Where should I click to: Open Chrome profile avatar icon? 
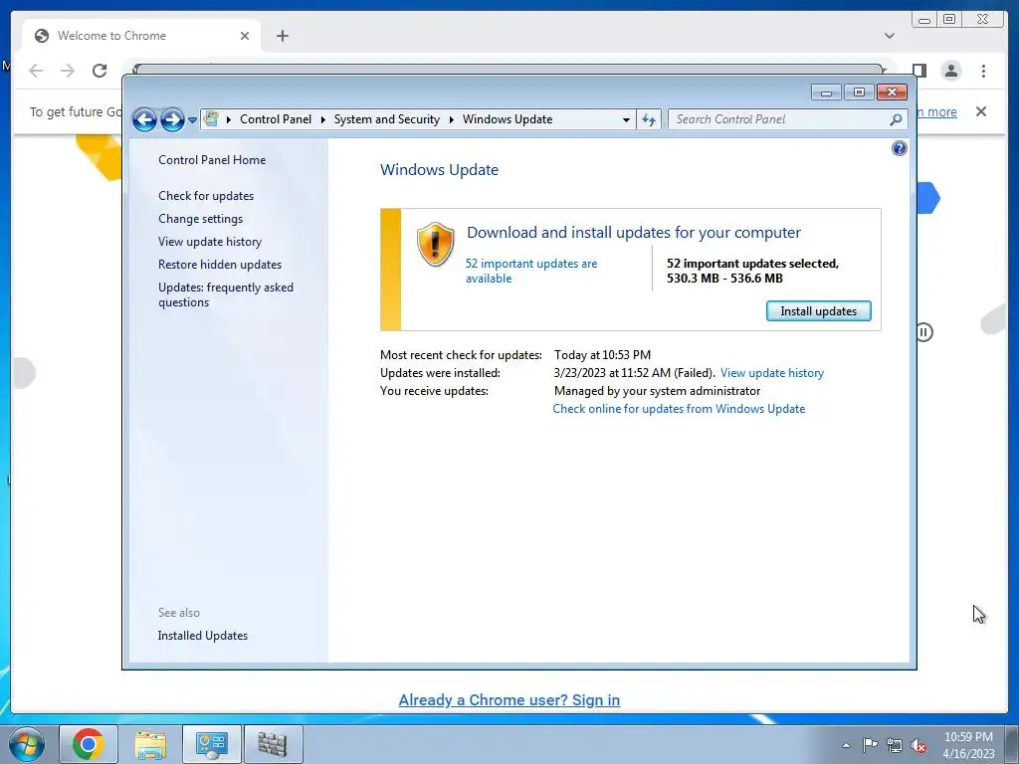point(950,71)
